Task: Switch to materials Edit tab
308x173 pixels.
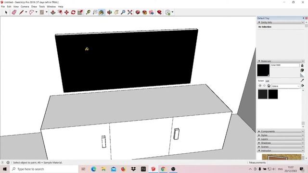Action: (268, 81)
